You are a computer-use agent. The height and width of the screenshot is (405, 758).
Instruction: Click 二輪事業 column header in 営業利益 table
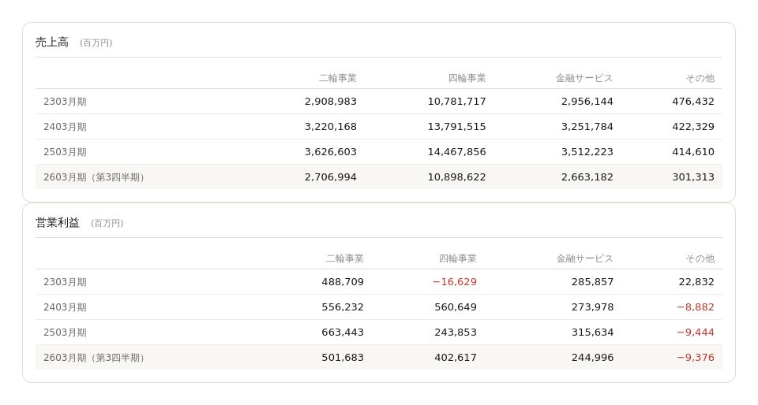coord(344,258)
